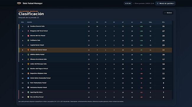Click the Total Futsal Manager title text

(32, 4)
